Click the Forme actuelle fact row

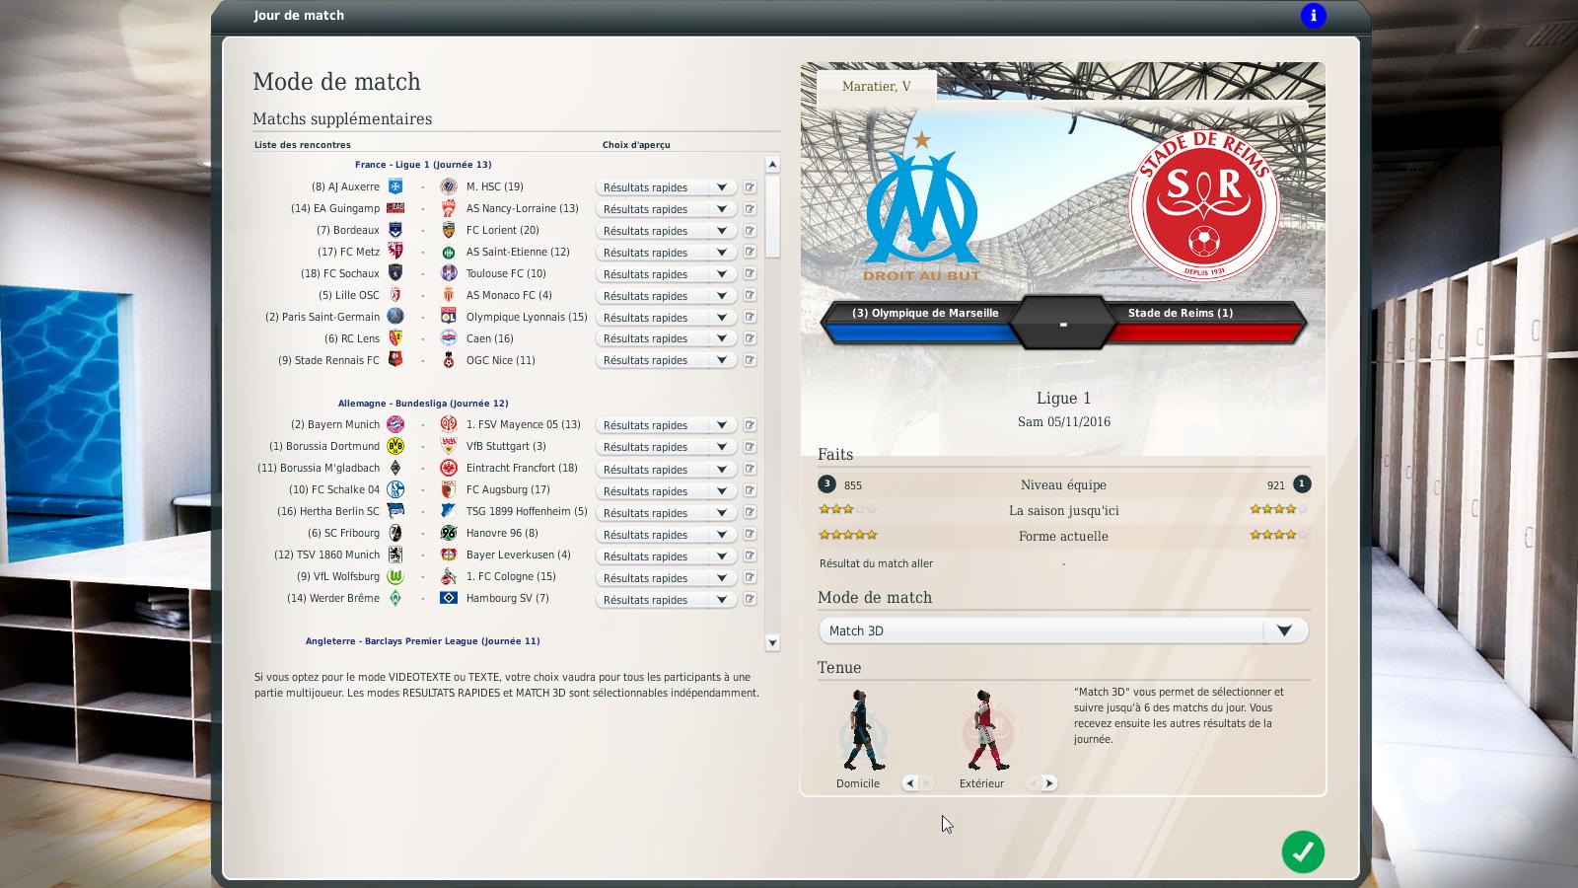(1063, 536)
